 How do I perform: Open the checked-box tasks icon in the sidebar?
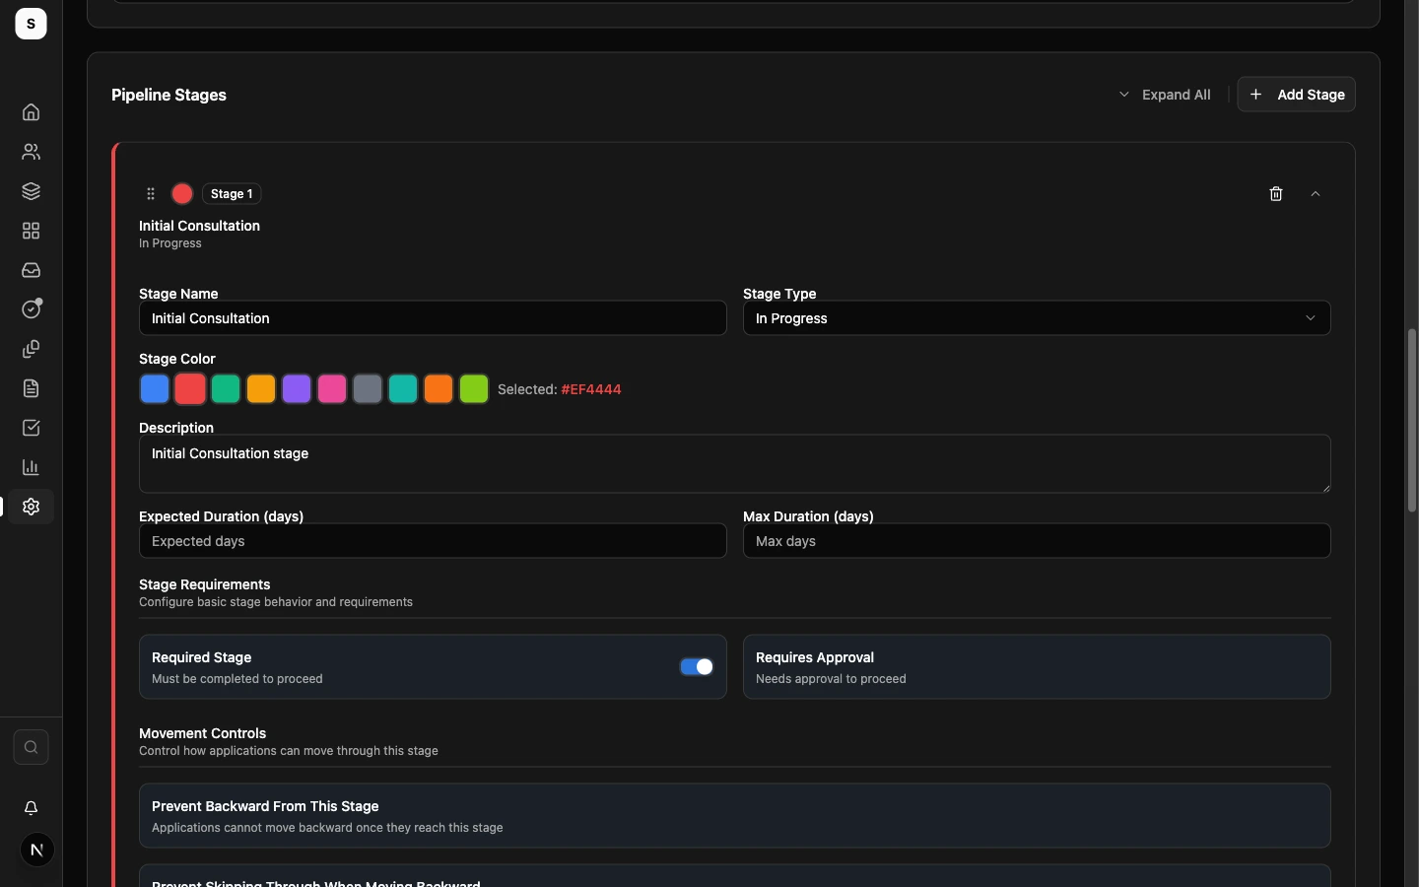[31, 428]
